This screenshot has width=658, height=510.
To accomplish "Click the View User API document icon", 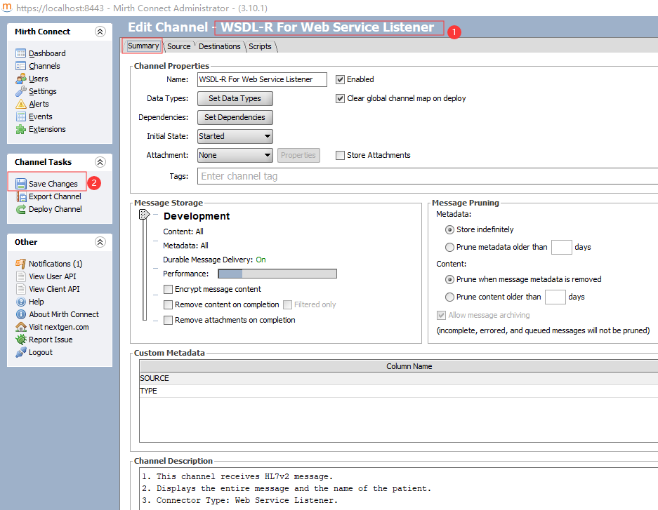I will pyautogui.click(x=20, y=276).
